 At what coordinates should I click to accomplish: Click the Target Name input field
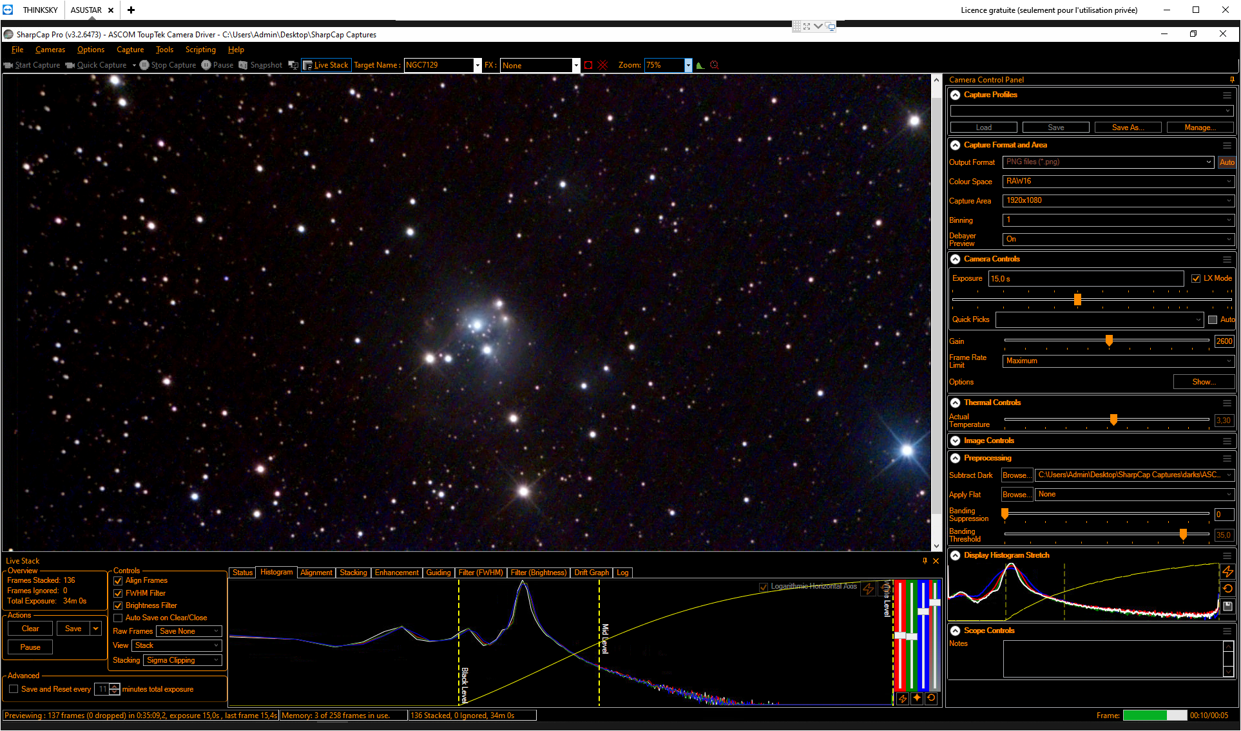[439, 65]
